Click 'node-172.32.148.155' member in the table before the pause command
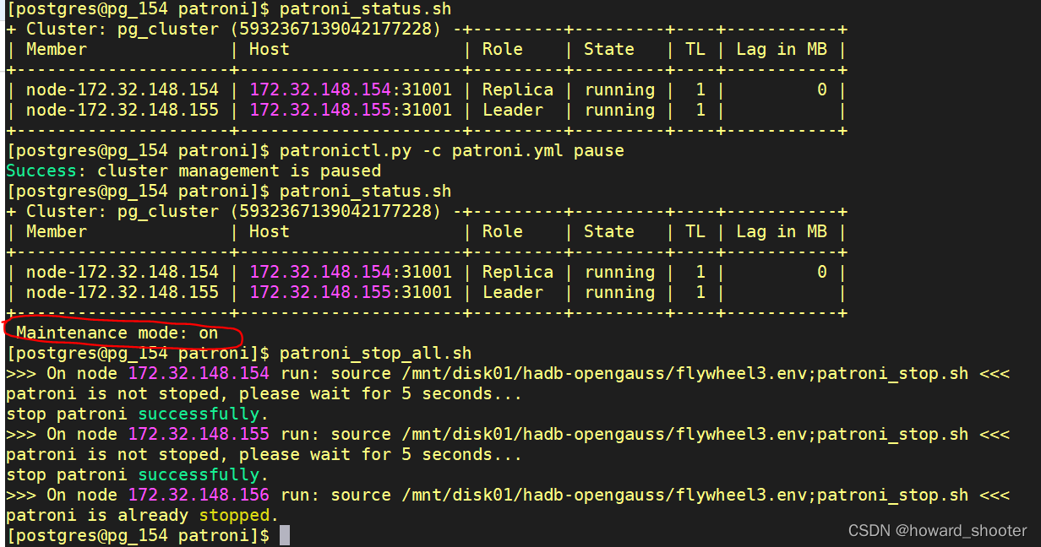The height and width of the screenshot is (547, 1041). 123,111
